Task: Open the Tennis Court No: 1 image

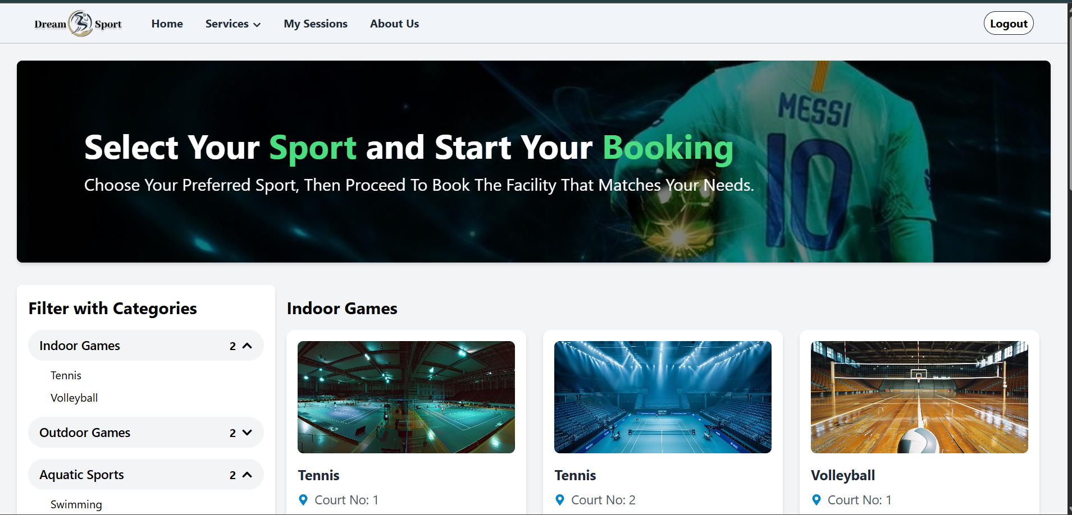Action: 406,397
